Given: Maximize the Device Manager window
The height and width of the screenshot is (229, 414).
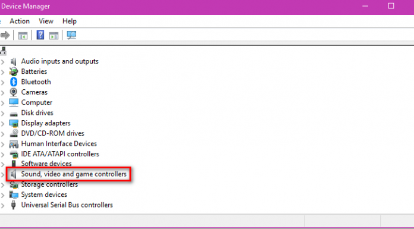Looking at the screenshot, I should click(x=391, y=6).
